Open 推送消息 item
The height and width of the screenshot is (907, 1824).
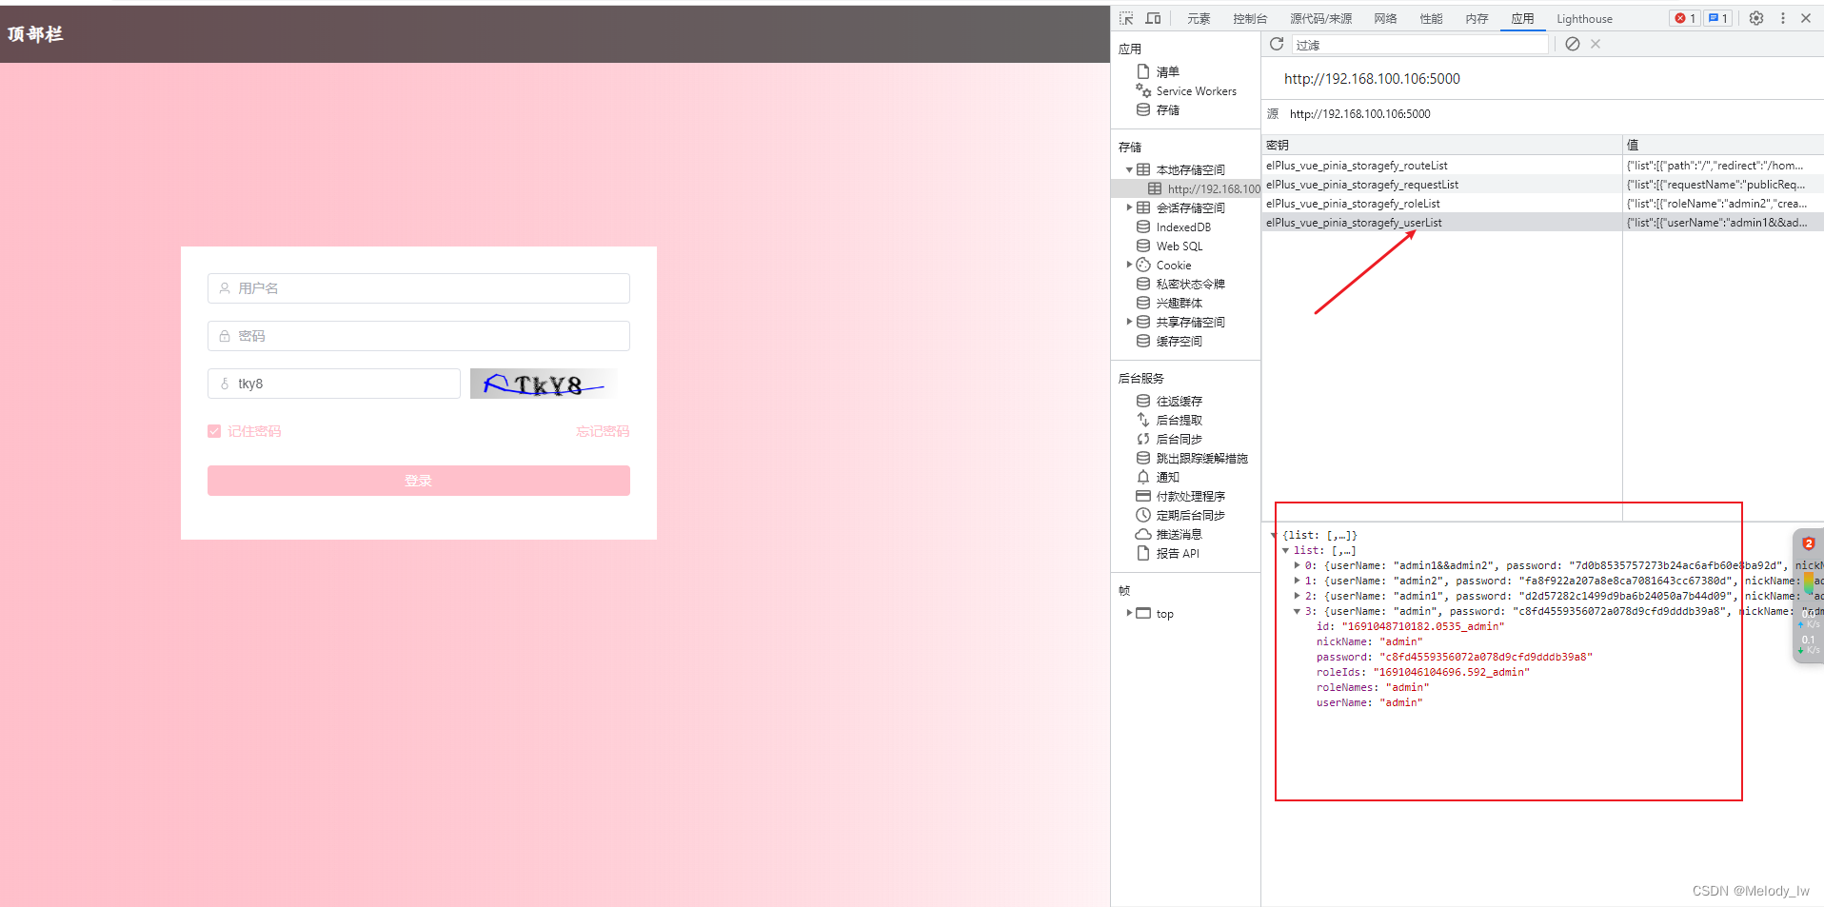[1179, 534]
